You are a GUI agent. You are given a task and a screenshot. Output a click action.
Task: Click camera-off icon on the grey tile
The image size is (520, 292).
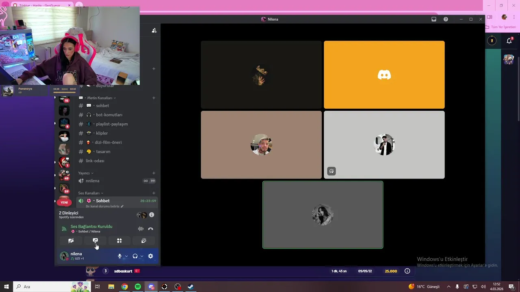click(x=331, y=171)
